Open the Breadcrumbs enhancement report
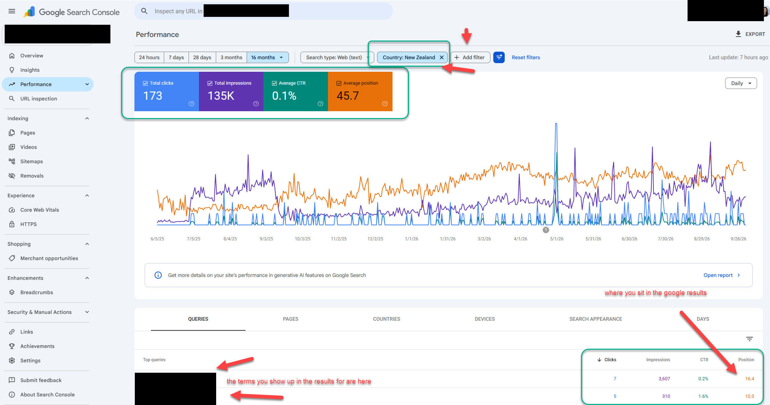Image resolution: width=770 pixels, height=405 pixels. click(x=37, y=292)
